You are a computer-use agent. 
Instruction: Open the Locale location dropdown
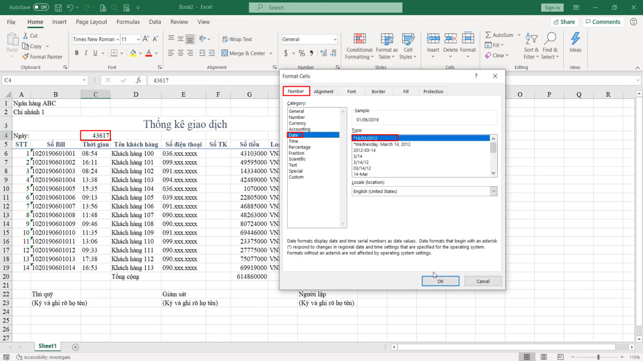[494, 191]
